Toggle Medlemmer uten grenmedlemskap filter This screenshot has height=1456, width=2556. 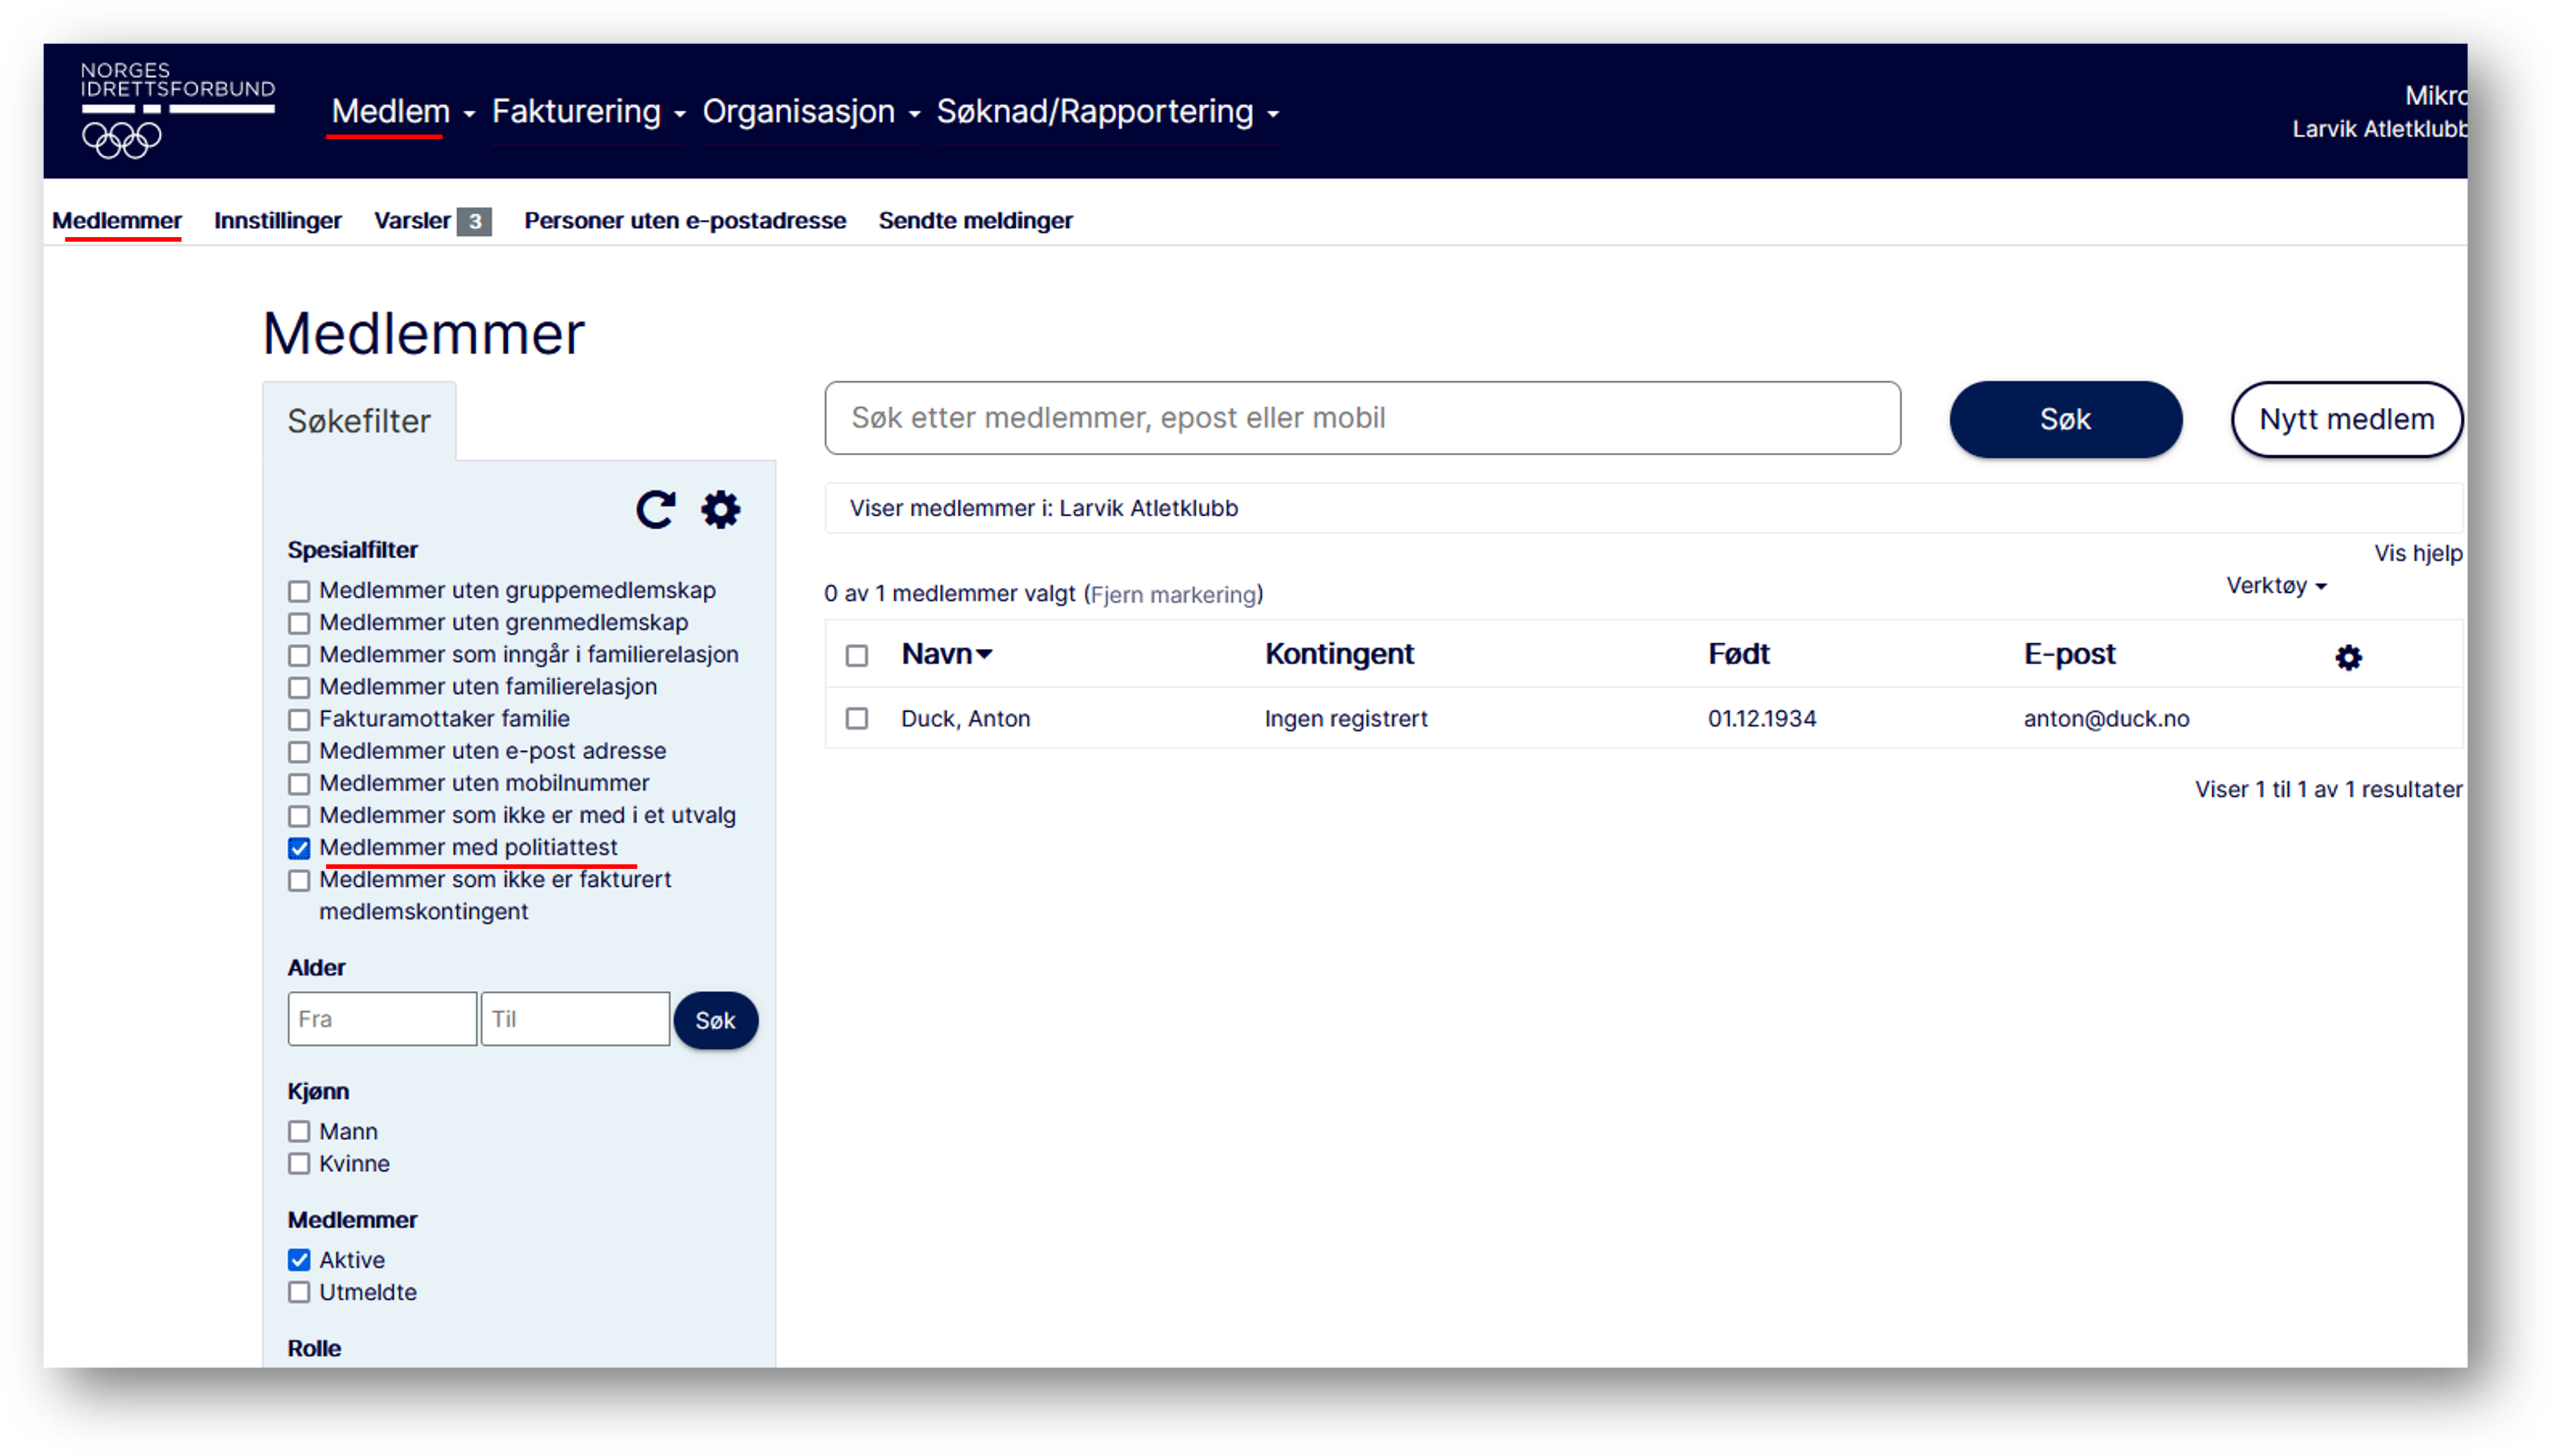click(x=299, y=623)
